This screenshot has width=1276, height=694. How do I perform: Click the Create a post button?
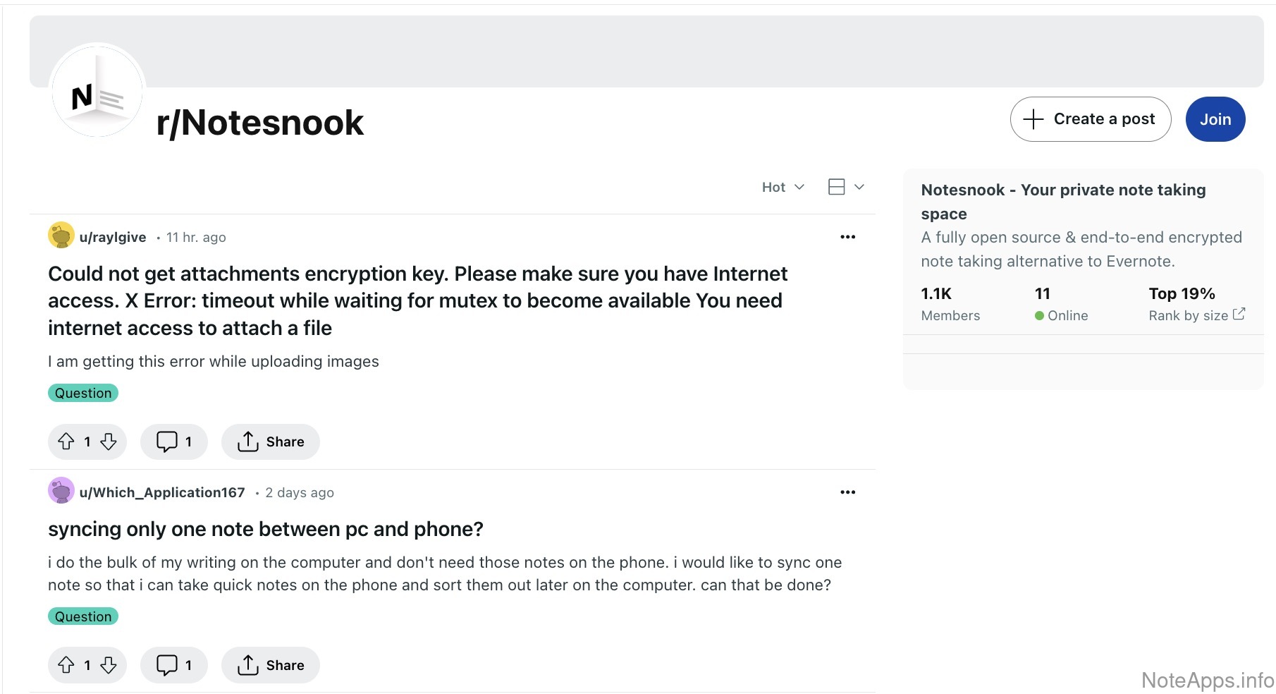point(1090,119)
